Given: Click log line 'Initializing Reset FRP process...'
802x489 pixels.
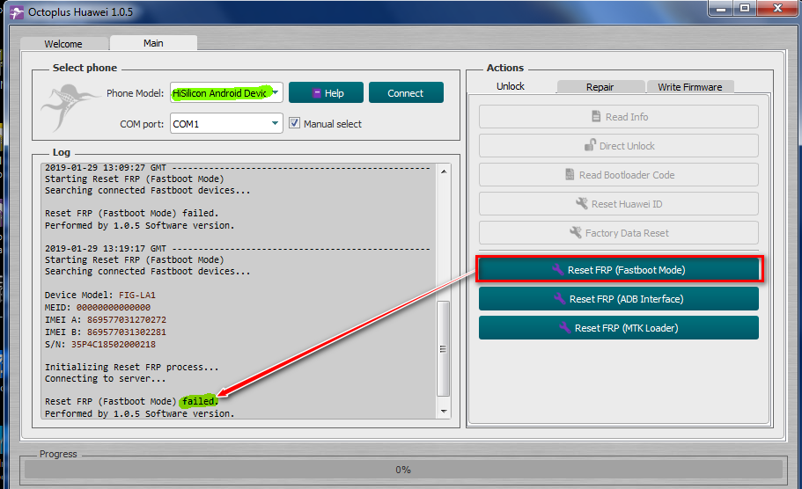Looking at the screenshot, I should pyautogui.click(x=131, y=367).
